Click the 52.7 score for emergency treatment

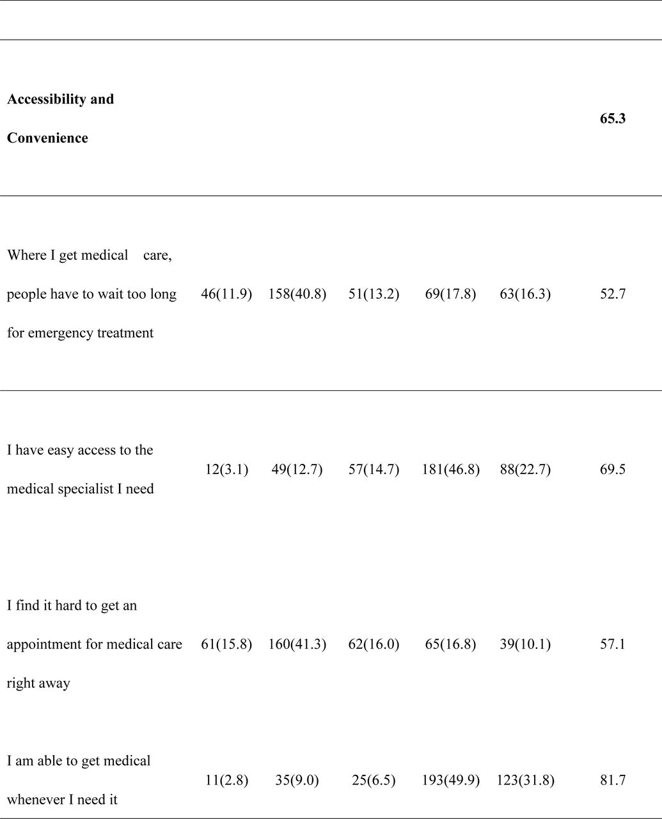613,294
